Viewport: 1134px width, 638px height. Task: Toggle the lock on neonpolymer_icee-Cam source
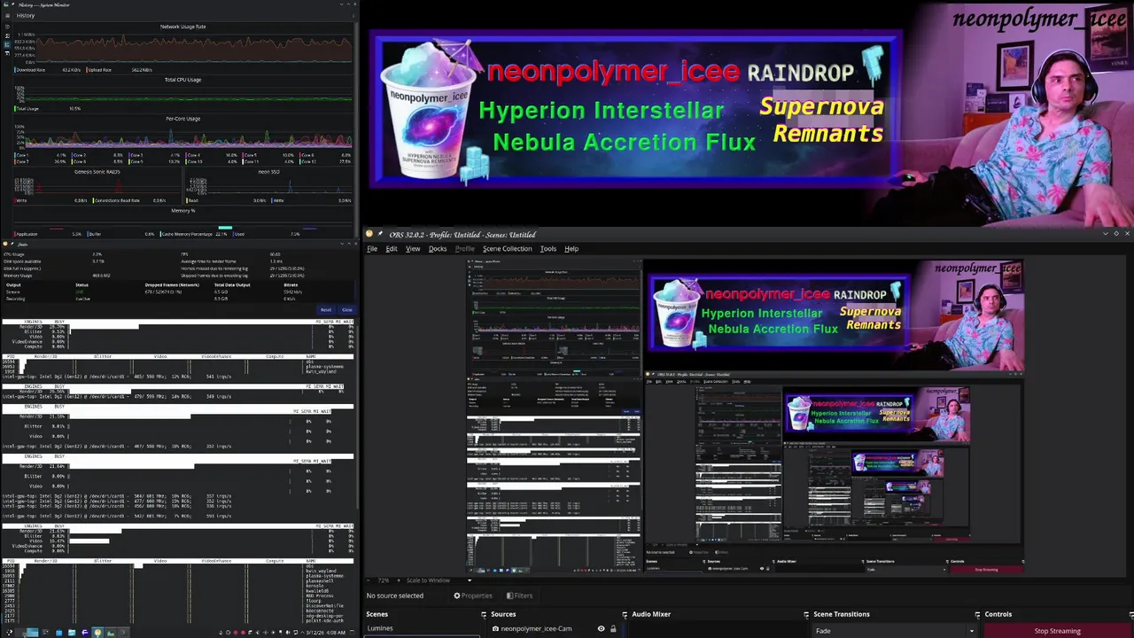coord(613,629)
